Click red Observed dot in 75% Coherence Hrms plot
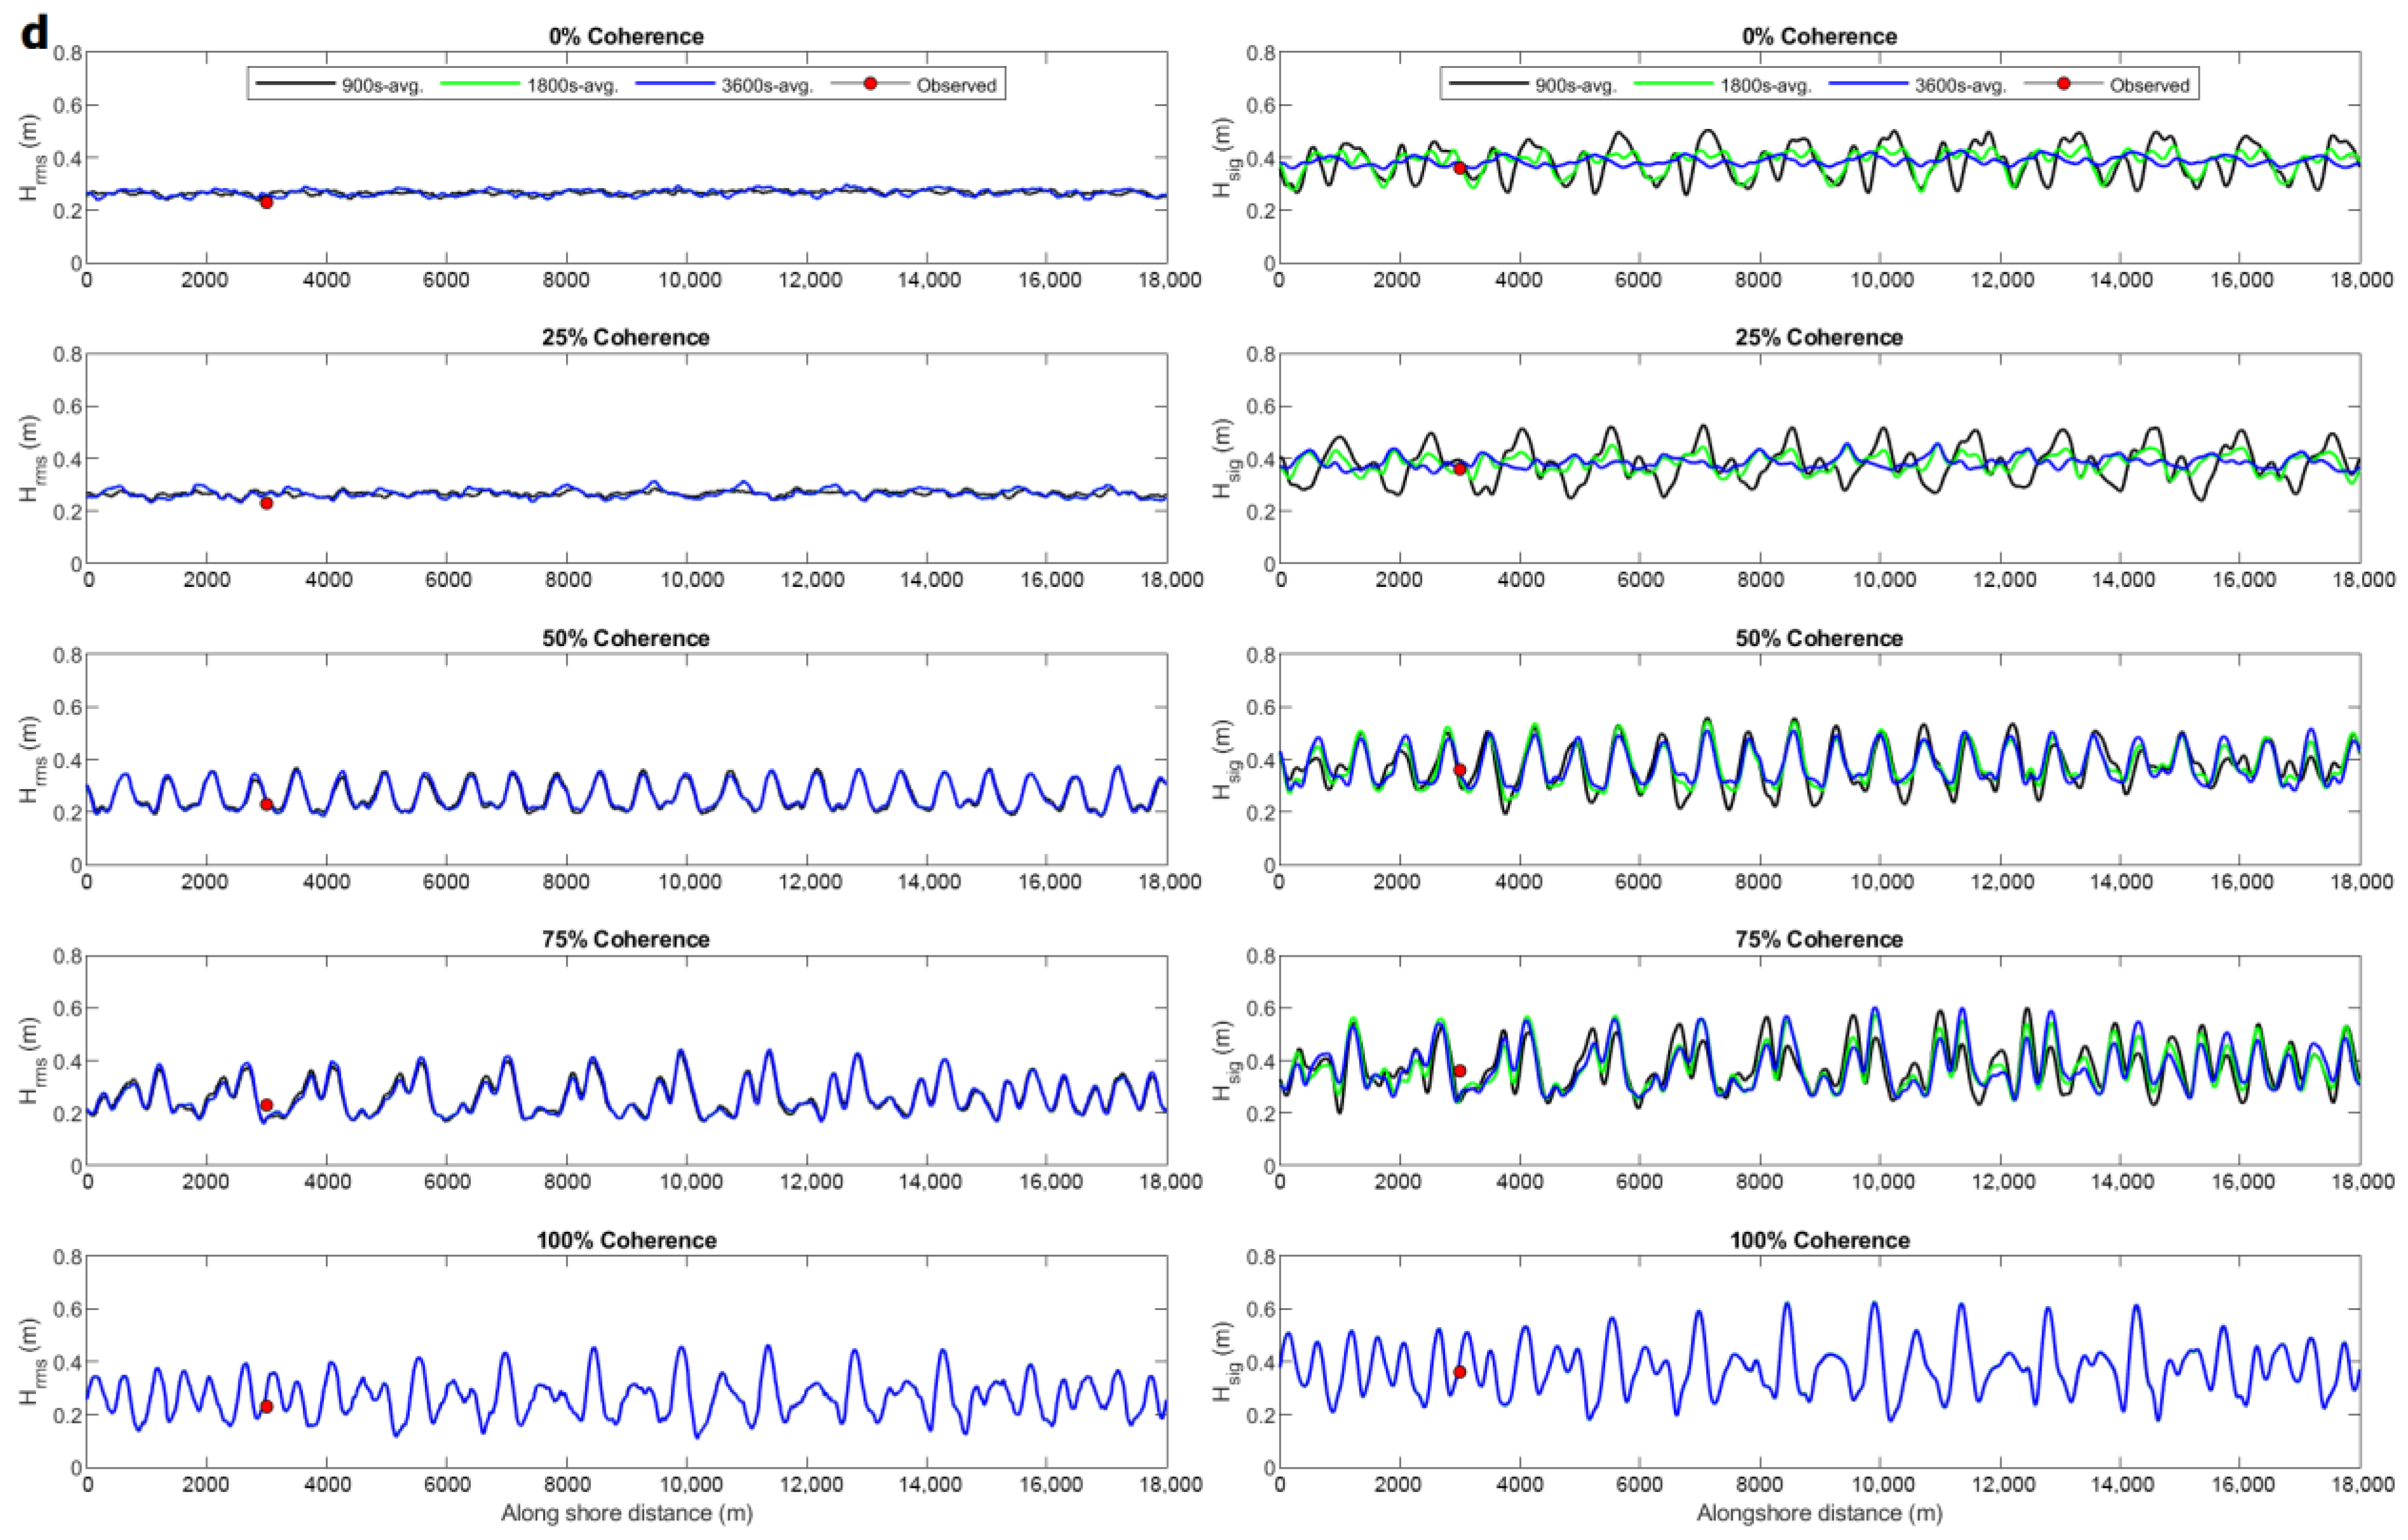The height and width of the screenshot is (1540, 2408). pos(266,1105)
